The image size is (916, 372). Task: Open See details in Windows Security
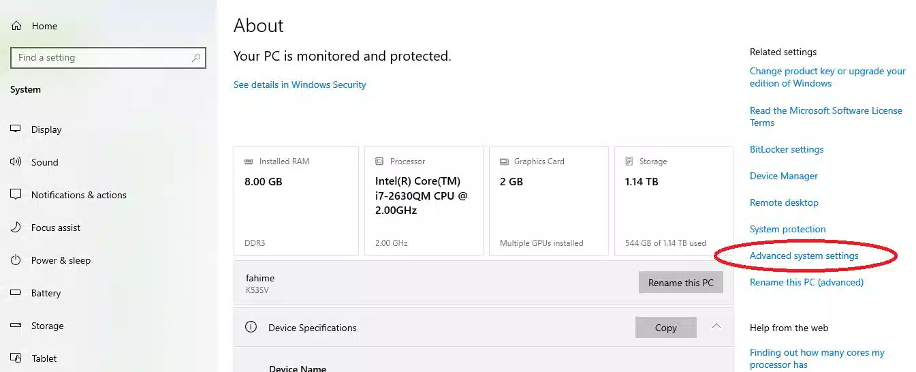(x=300, y=84)
